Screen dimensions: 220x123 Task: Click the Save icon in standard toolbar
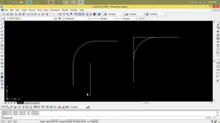(11, 14)
